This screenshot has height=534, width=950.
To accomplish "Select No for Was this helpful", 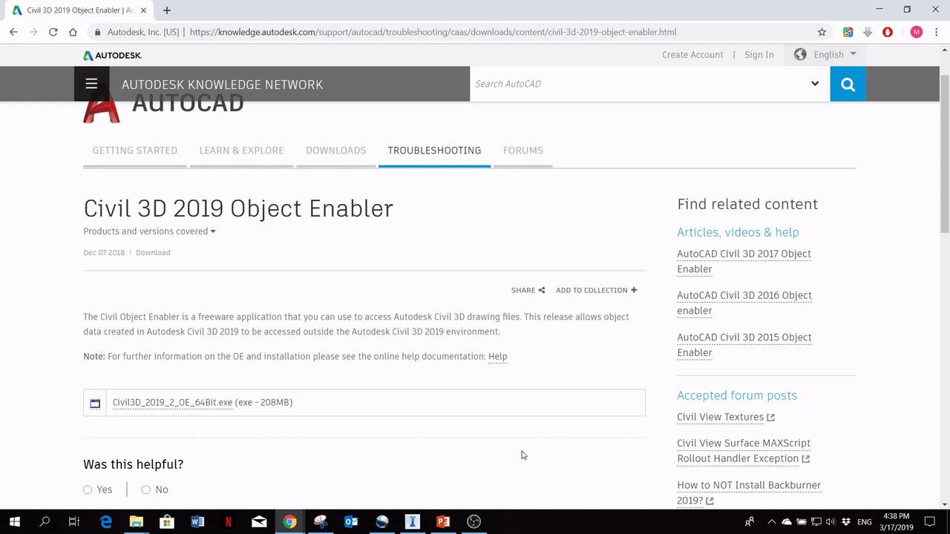I will [145, 489].
